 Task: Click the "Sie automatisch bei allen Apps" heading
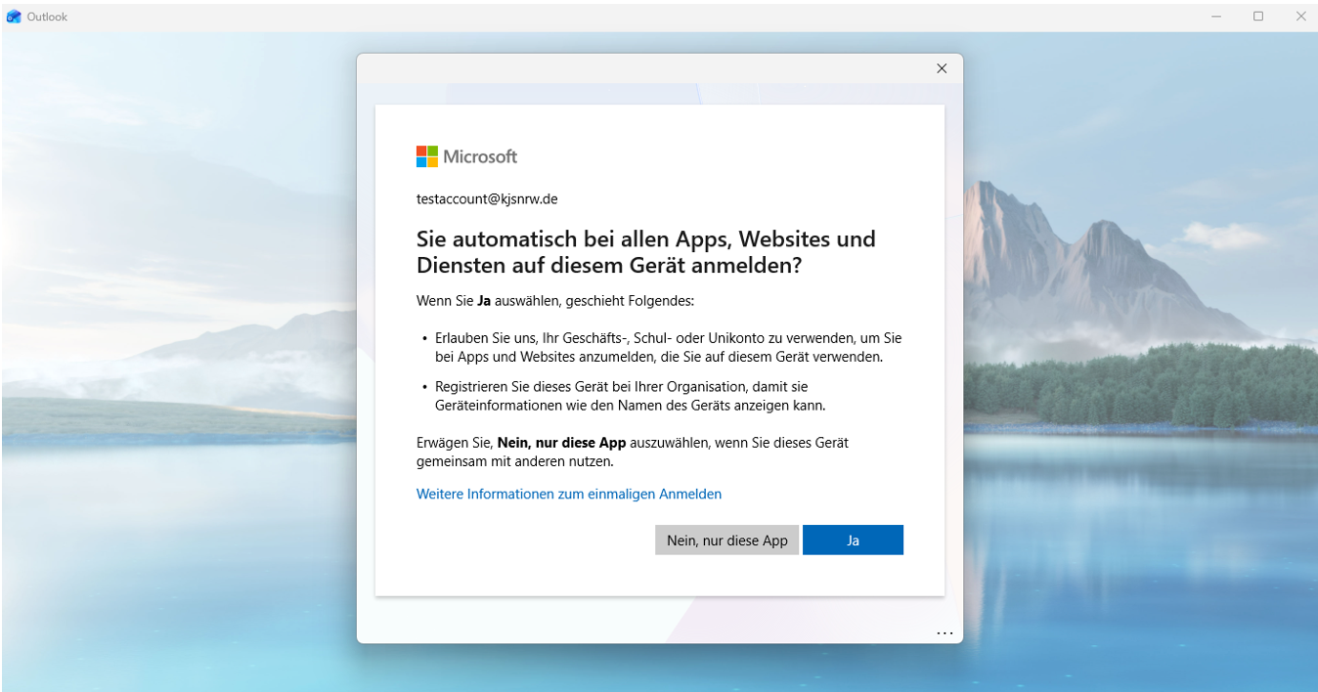(x=645, y=251)
